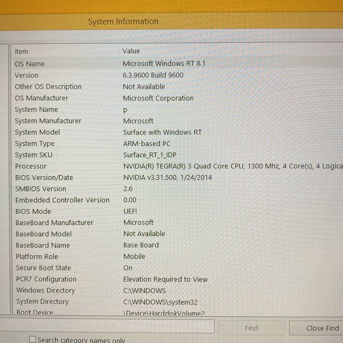This screenshot has height=343, width=343.
Task: Select the NVIDIA TEGRA 3 processor value
Action: tap(233, 166)
